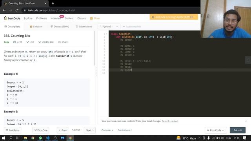
Task: Open Windows taskbar search
Action: (x=11, y=138)
